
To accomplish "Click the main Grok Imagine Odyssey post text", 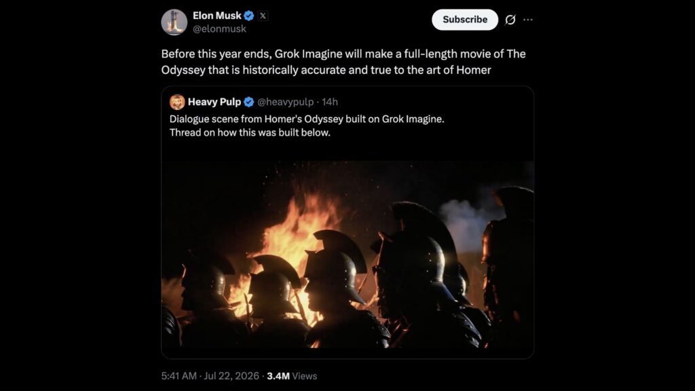I will point(343,62).
